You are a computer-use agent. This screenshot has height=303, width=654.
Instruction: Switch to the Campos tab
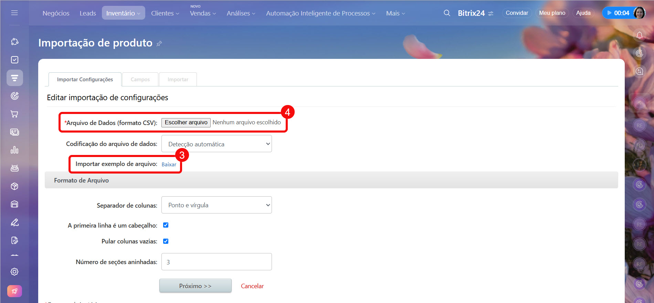(x=140, y=80)
